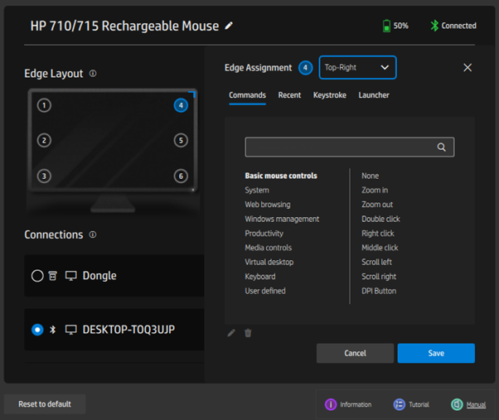This screenshot has height=420, width=499.
Task: Choose the Zoom out command
Action: coord(377,205)
